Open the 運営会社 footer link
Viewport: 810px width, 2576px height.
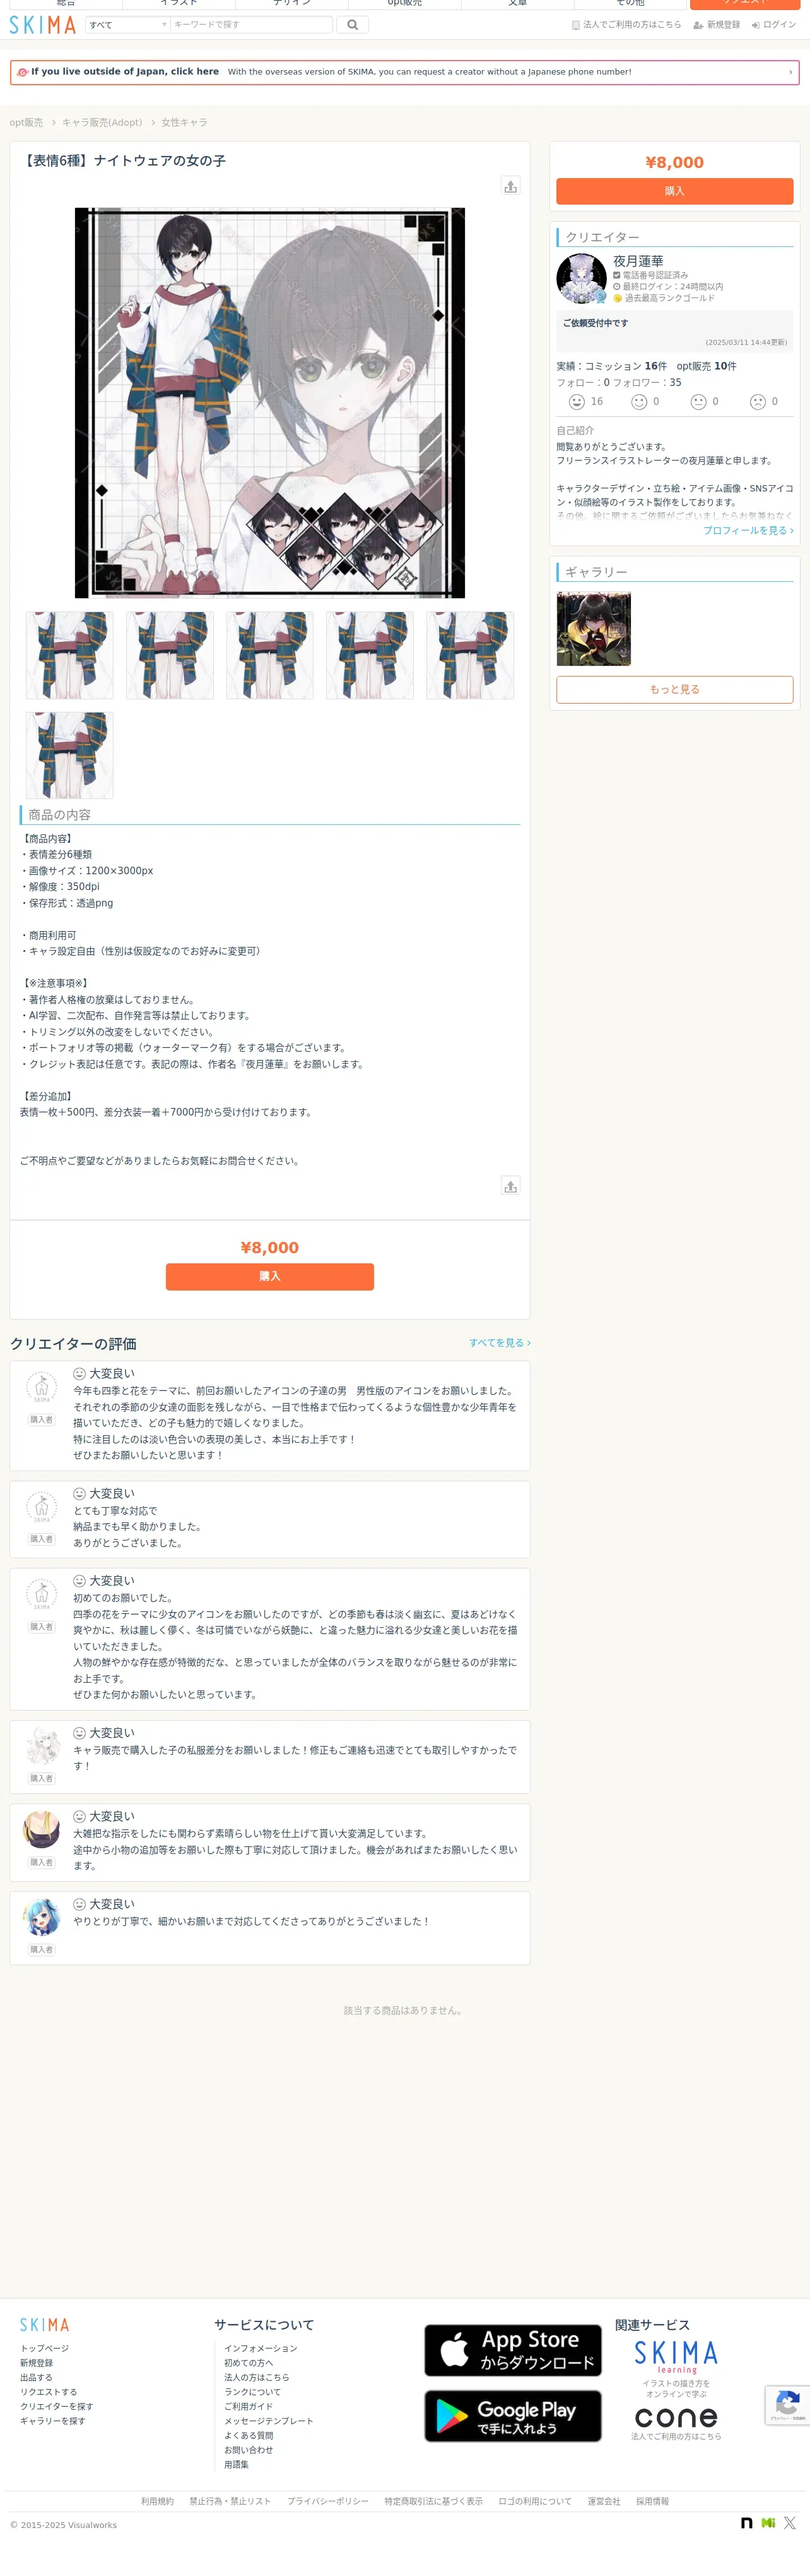pyautogui.click(x=603, y=2502)
